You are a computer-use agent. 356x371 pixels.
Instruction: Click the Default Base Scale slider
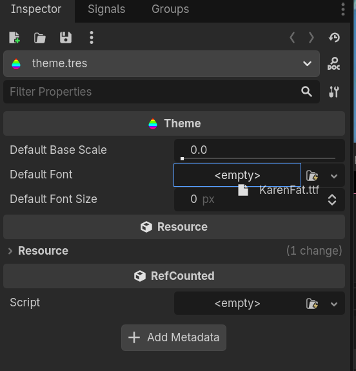(x=259, y=158)
